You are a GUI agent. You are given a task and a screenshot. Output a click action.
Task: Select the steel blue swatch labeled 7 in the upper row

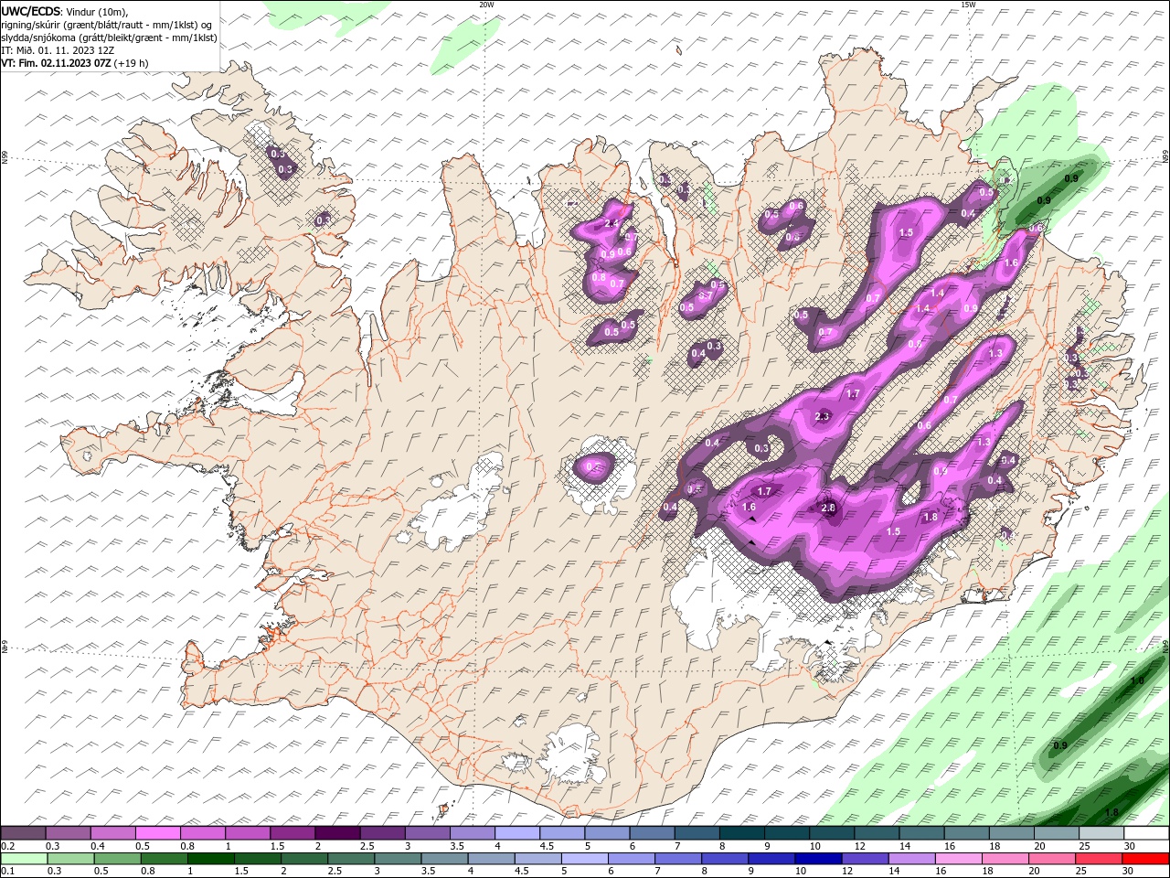click(697, 833)
